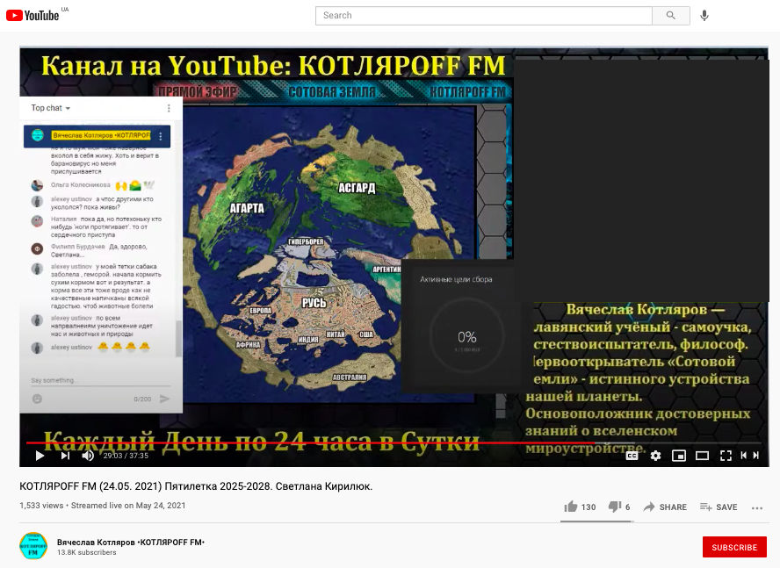Enable miniplayer mode
Screen dimensions: 780x568
(678, 456)
